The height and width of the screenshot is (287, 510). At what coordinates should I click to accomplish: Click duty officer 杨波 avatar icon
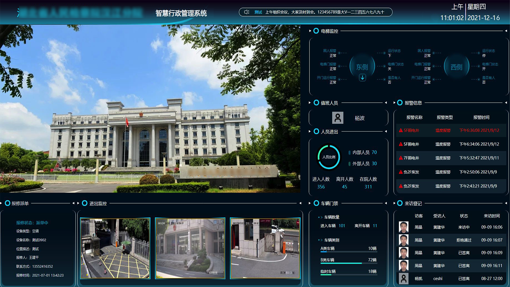[x=338, y=118]
